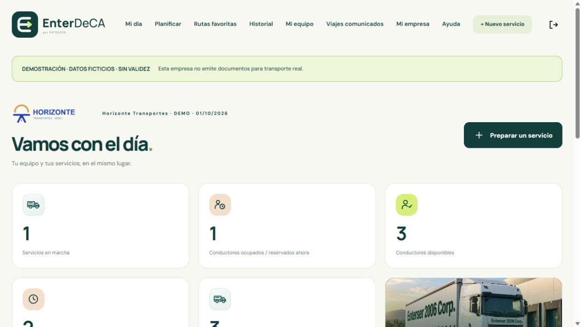Click the Vamos con el día heading
The width and height of the screenshot is (581, 327).
(x=82, y=144)
